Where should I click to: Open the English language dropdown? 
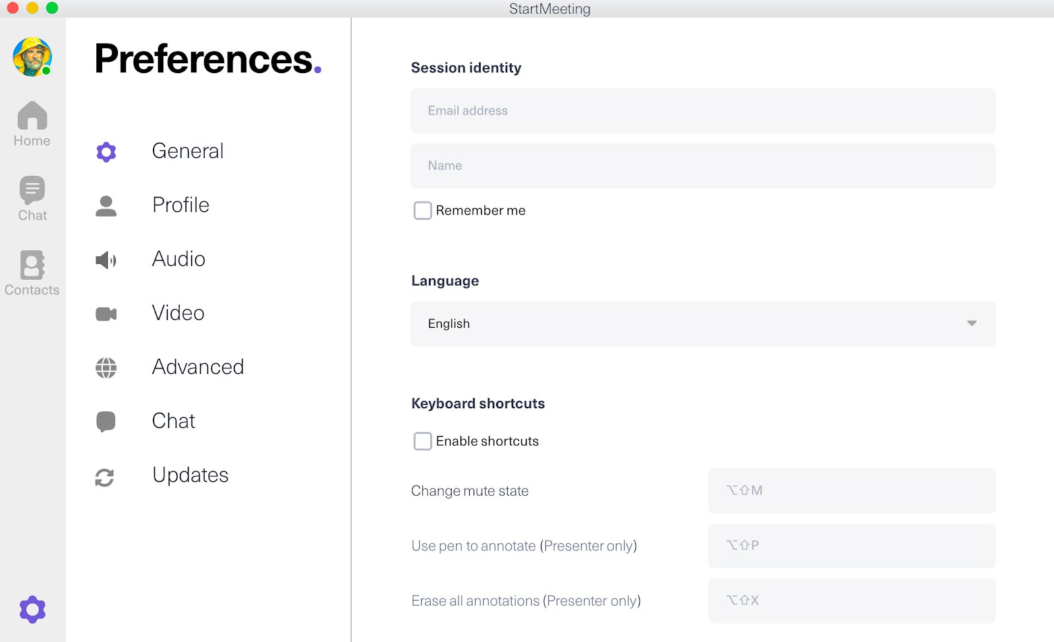tap(702, 323)
